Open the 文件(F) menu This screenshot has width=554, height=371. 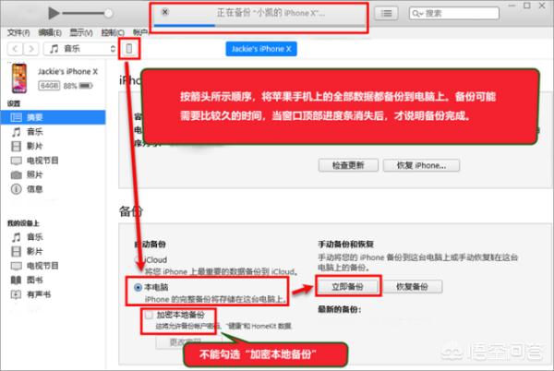coord(18,33)
